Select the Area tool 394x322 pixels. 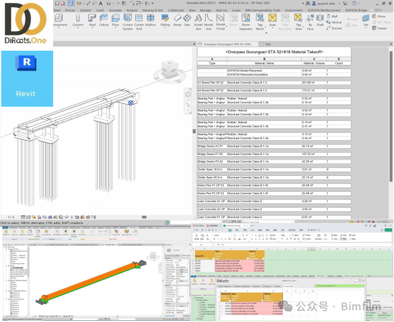point(272,20)
